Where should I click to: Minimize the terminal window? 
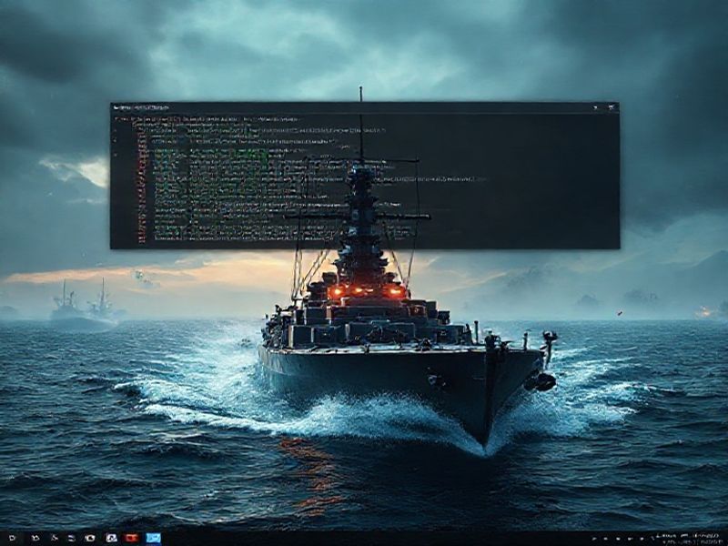[x=596, y=107]
